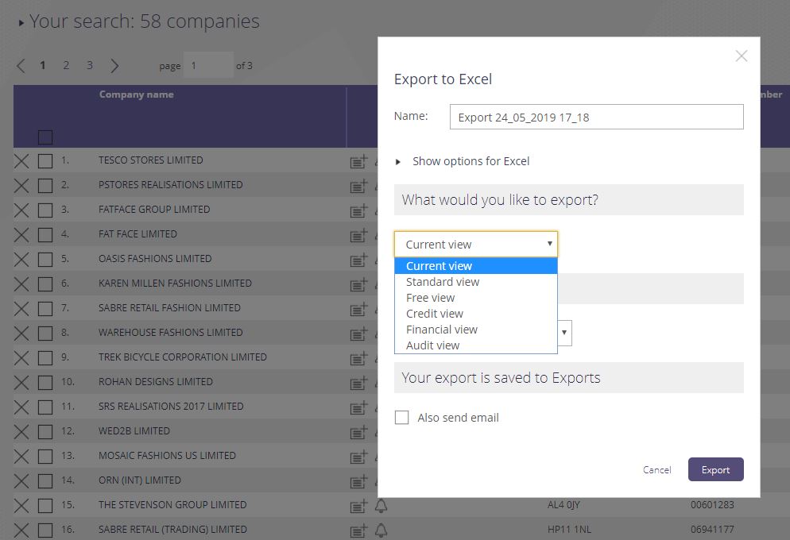This screenshot has height=540, width=790.
Task: Remove TESCO STORES LIMITED using its X icon
Action: pyautogui.click(x=21, y=160)
